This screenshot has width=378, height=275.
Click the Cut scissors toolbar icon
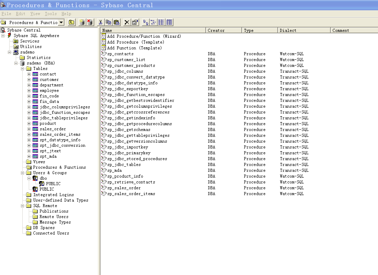[x=100, y=22]
